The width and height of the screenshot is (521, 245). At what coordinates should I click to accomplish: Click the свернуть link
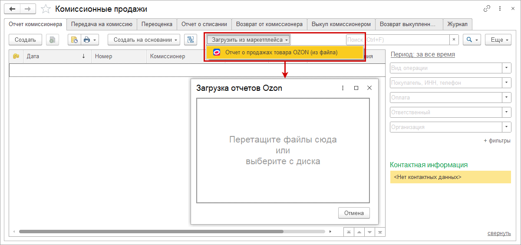tap(499, 233)
